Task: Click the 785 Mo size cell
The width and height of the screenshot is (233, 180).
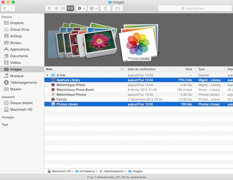Action: [186, 104]
